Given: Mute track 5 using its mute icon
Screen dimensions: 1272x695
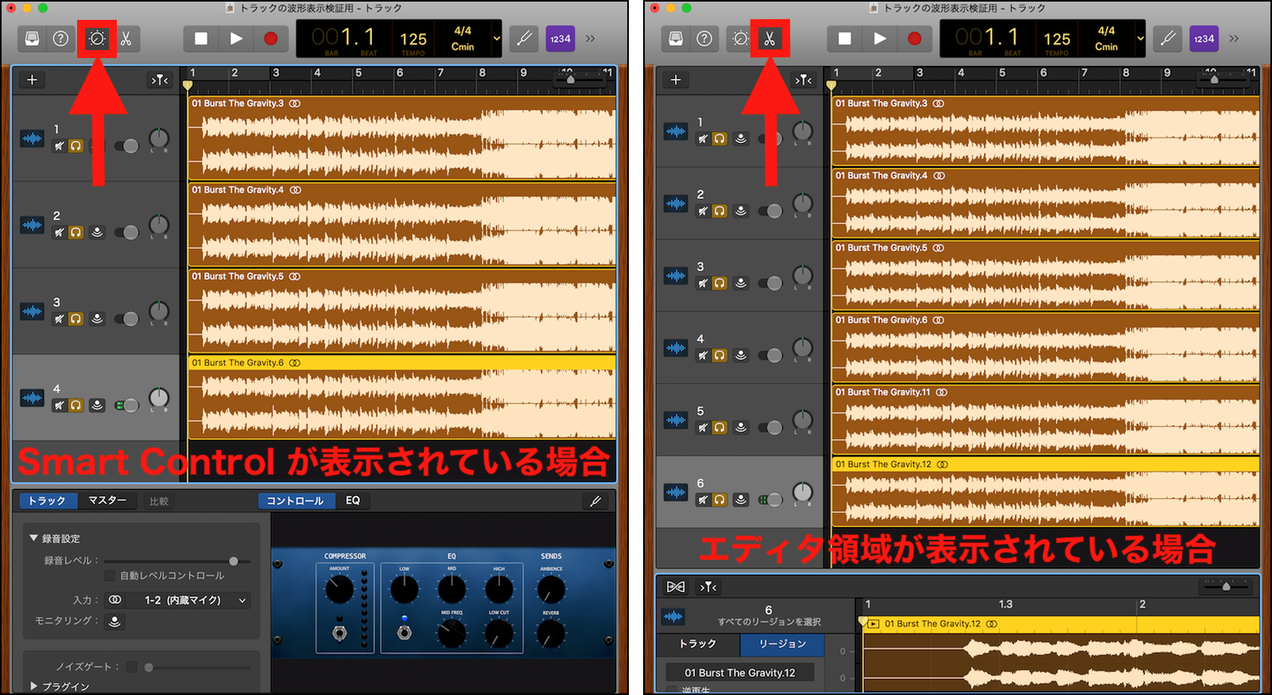Looking at the screenshot, I should click(703, 427).
